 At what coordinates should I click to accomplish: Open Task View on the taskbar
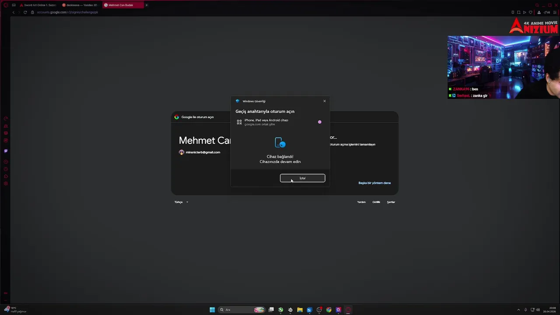point(271,310)
